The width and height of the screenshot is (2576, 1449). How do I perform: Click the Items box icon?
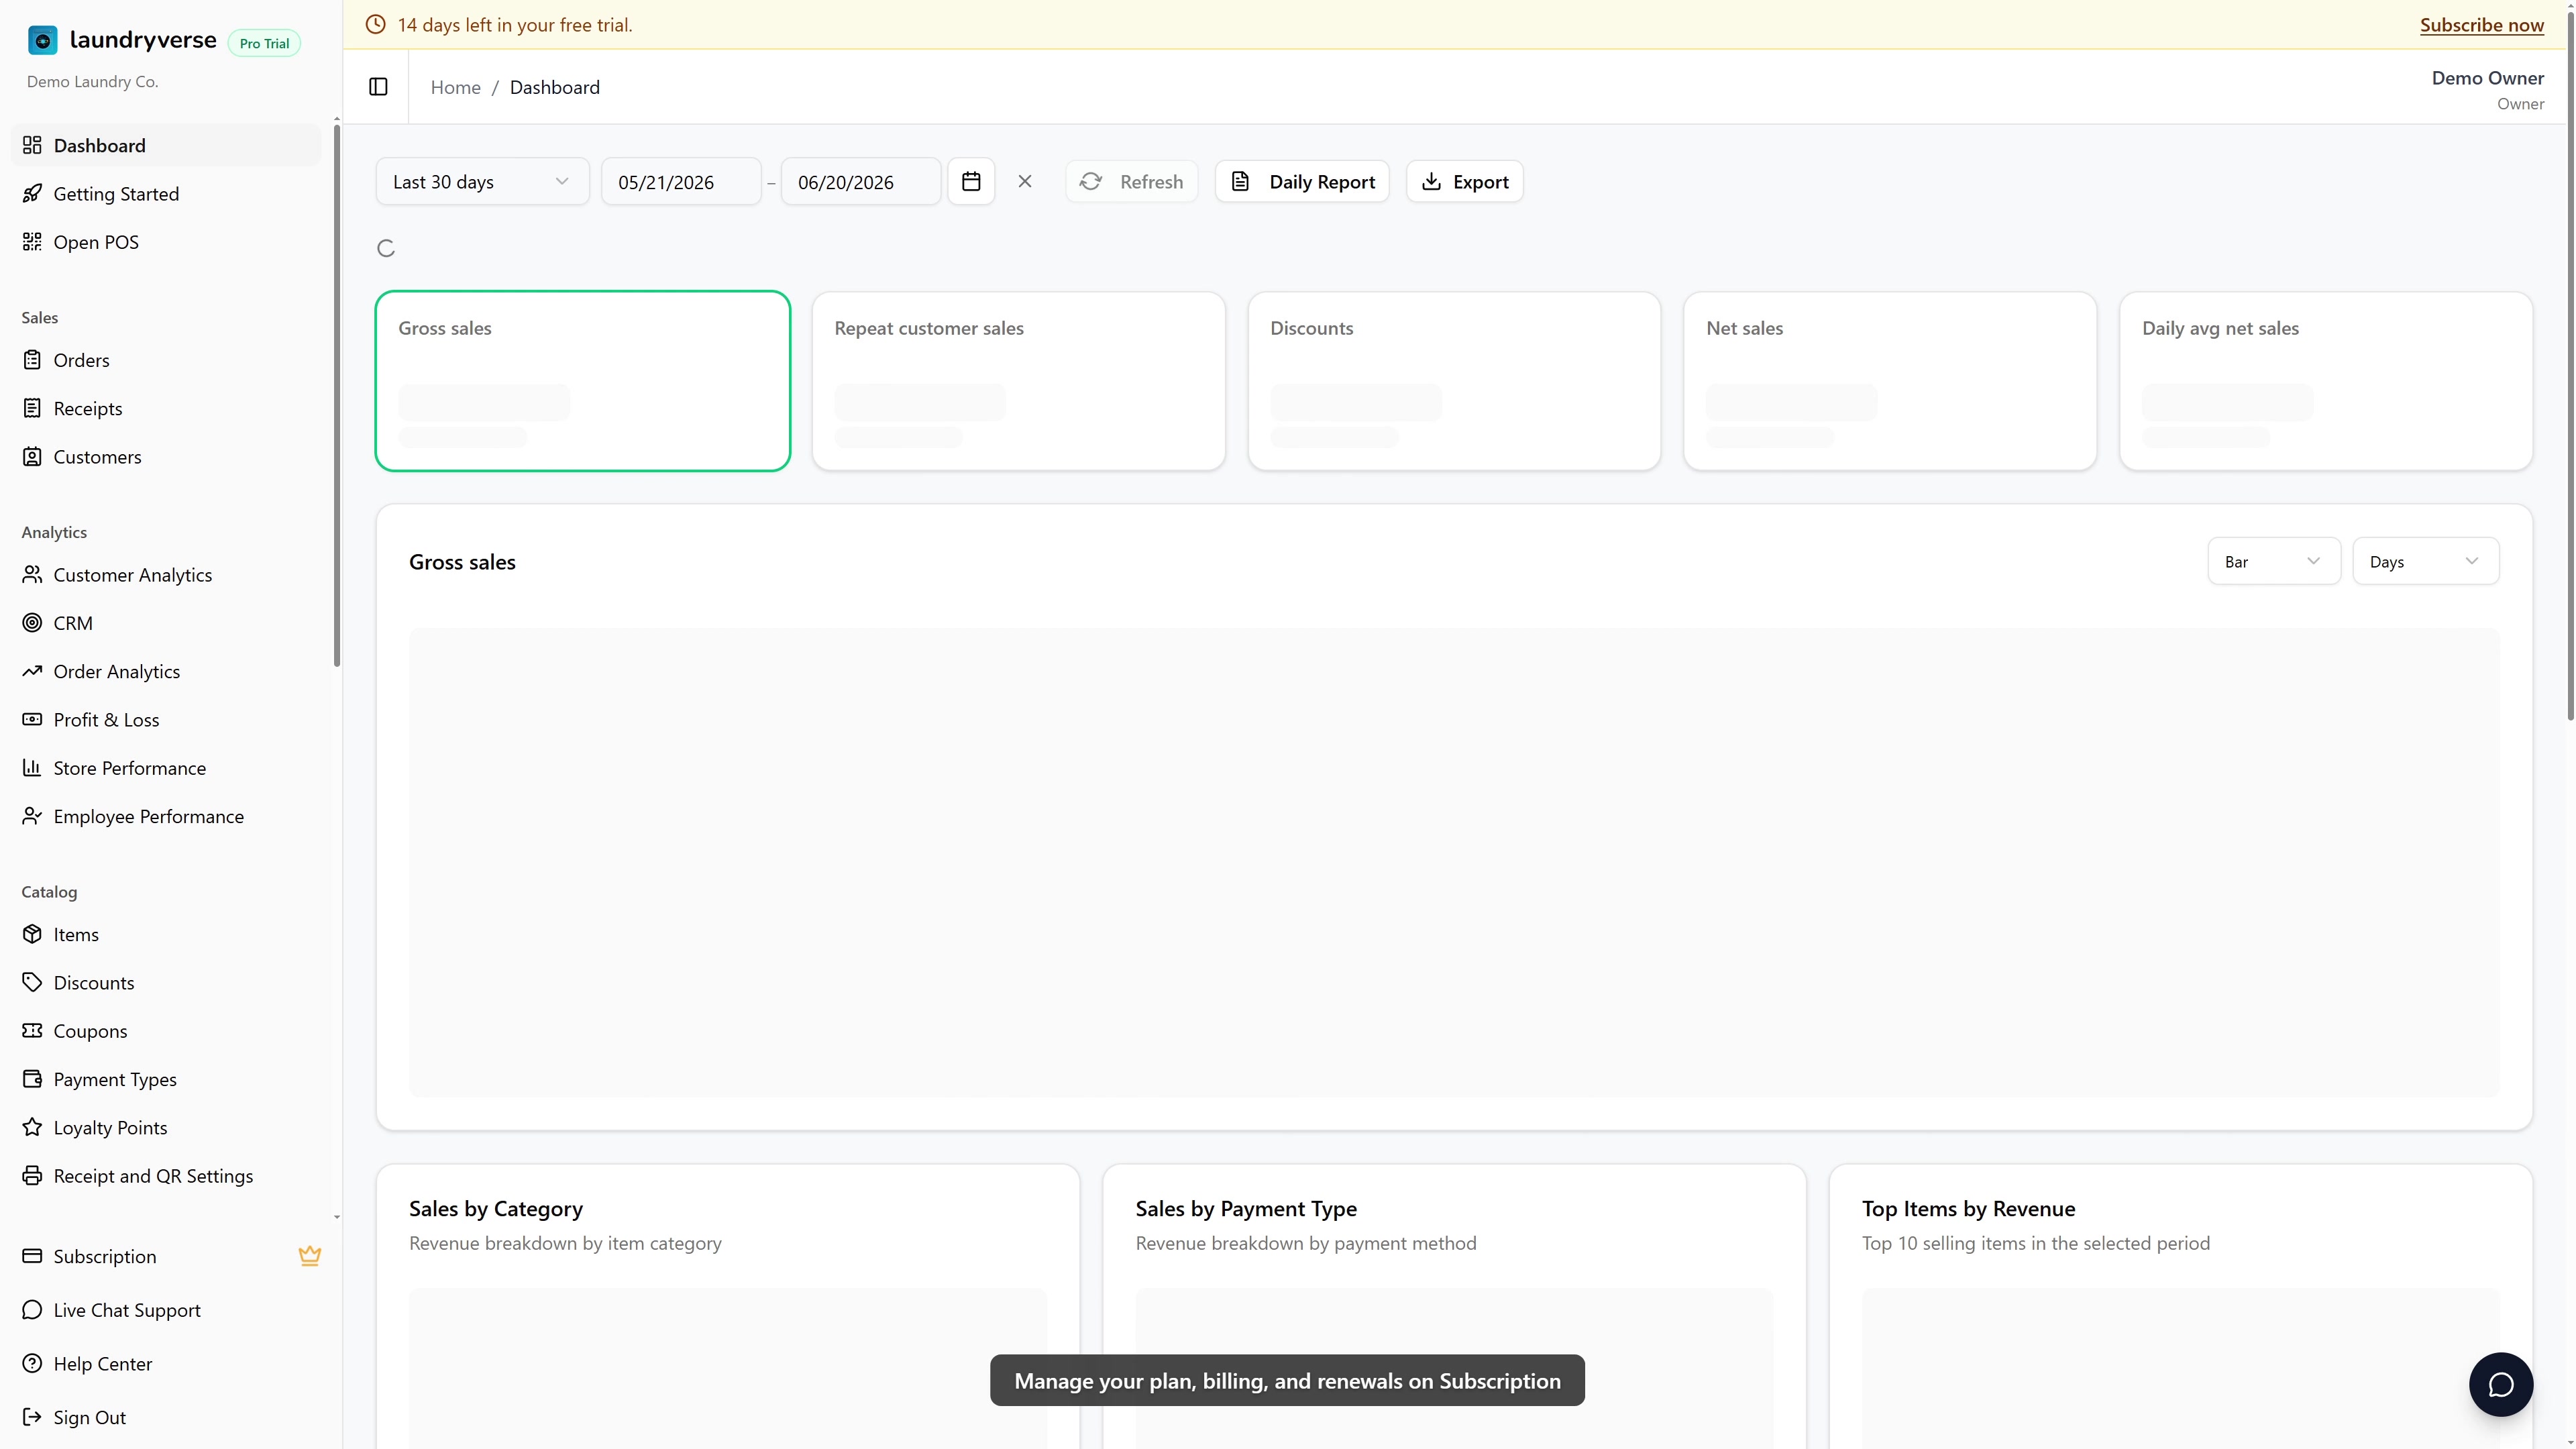(x=32, y=934)
